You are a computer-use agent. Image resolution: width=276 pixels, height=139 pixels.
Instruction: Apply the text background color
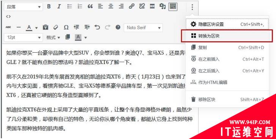78,37
